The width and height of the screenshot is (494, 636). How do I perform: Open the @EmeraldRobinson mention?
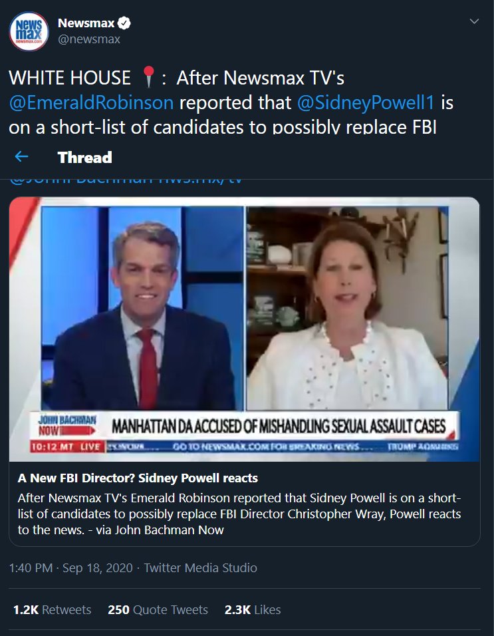[x=91, y=102]
